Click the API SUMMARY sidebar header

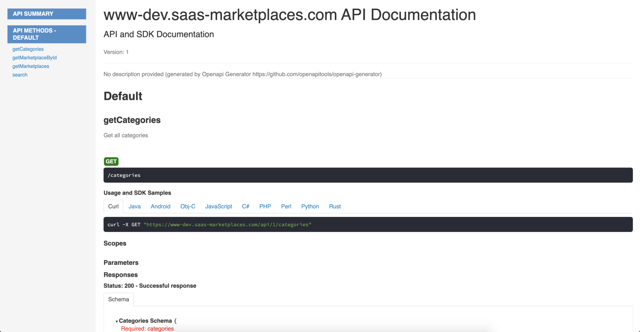coord(47,14)
